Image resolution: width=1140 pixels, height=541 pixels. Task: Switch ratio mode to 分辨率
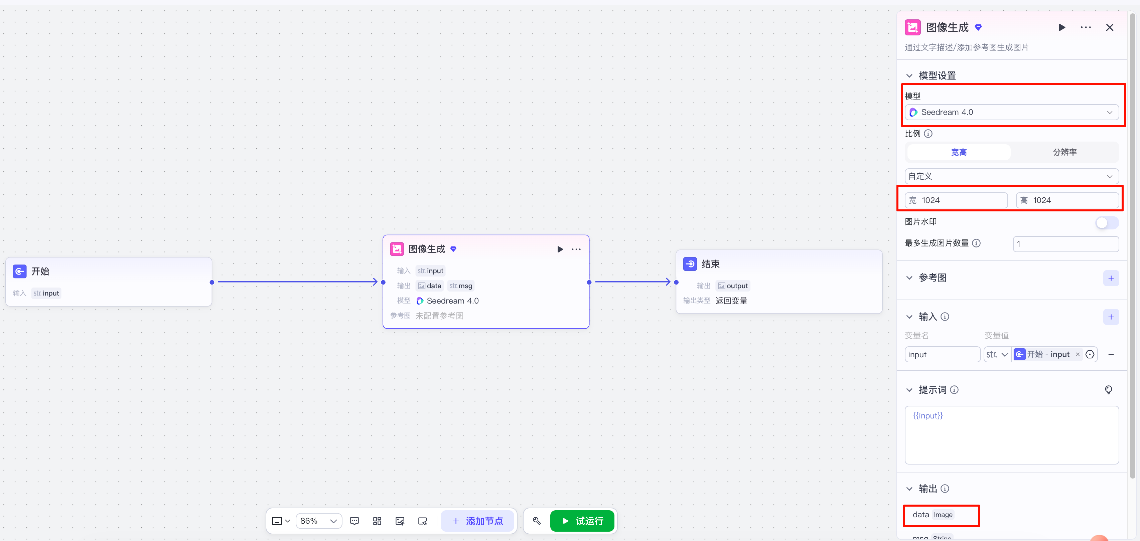[x=1064, y=152]
